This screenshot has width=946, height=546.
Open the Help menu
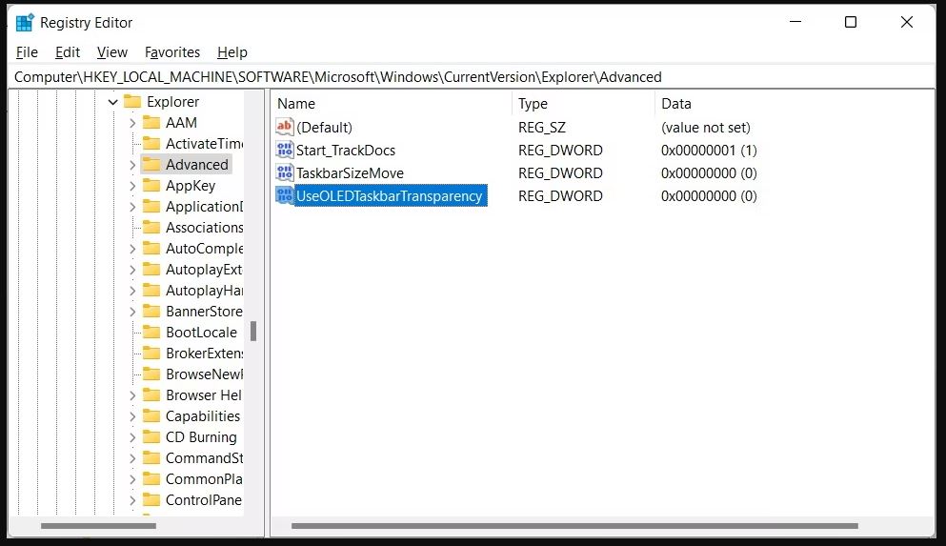click(232, 52)
